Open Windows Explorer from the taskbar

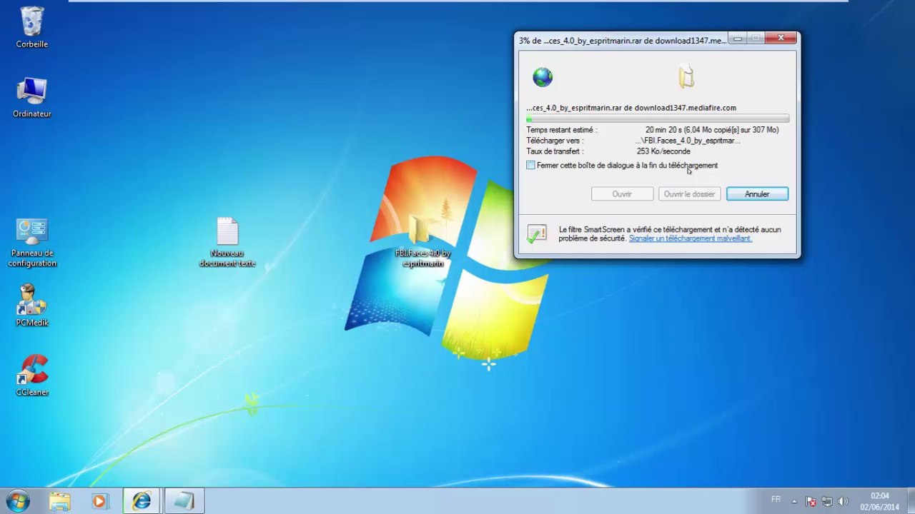60,501
